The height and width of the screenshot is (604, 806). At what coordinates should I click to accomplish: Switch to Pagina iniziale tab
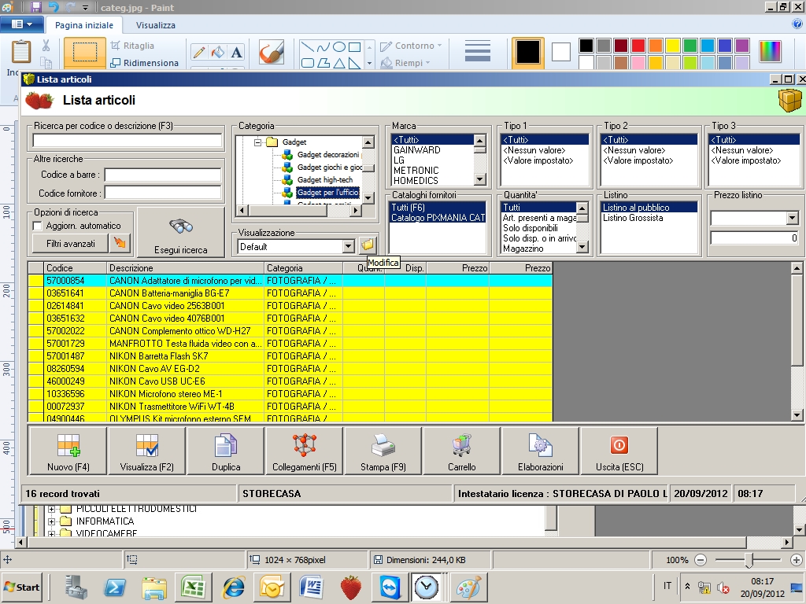83,25
